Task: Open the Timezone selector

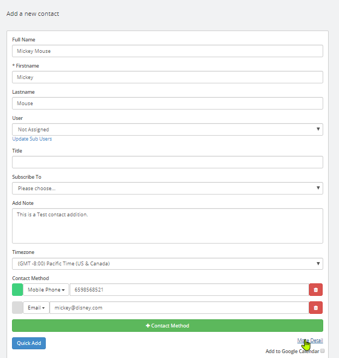Action: pos(167,264)
